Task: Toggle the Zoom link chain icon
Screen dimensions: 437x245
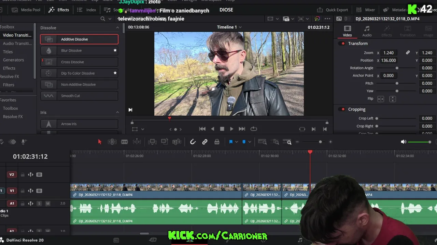Action: (408, 53)
